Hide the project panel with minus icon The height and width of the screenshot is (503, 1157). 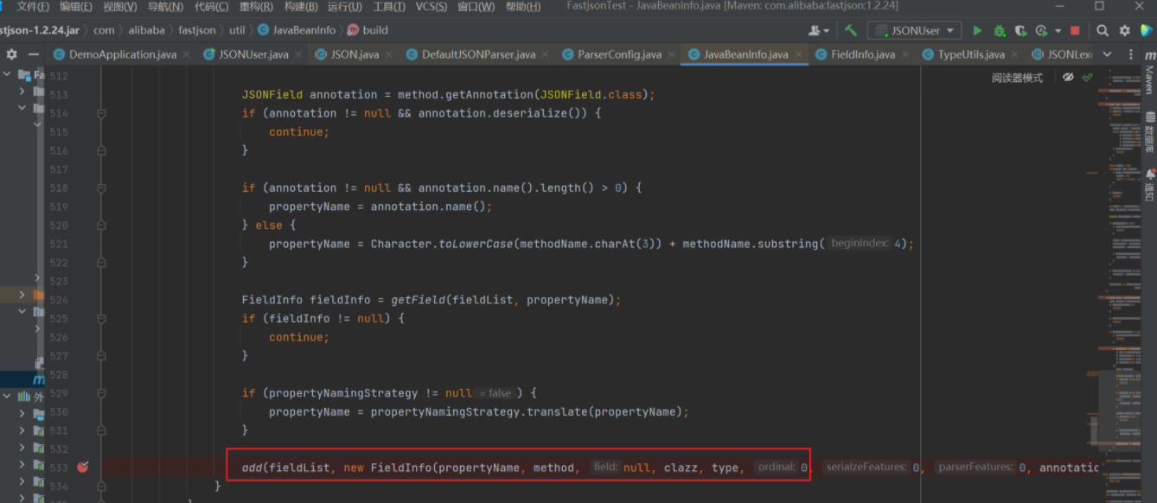34,54
